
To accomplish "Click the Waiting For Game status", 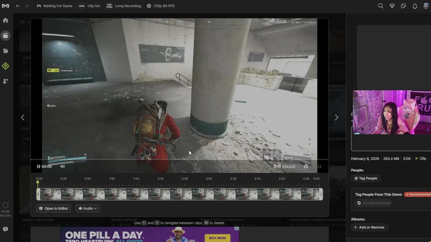I will pos(54,6).
